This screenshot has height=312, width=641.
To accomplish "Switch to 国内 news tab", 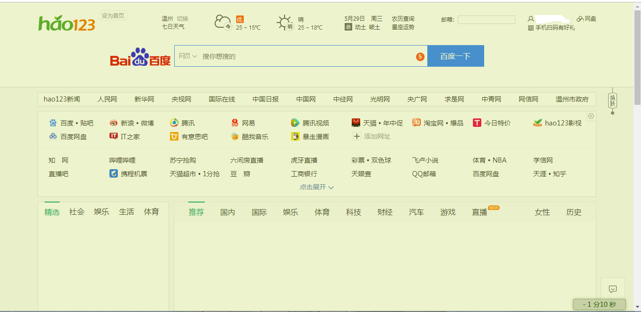I will click(228, 212).
